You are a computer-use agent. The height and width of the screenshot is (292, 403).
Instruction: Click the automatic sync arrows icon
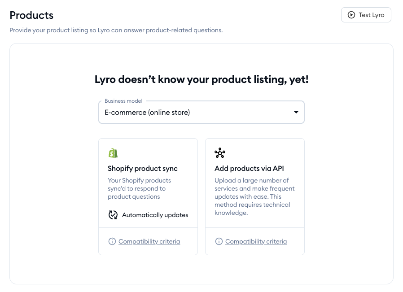(113, 215)
